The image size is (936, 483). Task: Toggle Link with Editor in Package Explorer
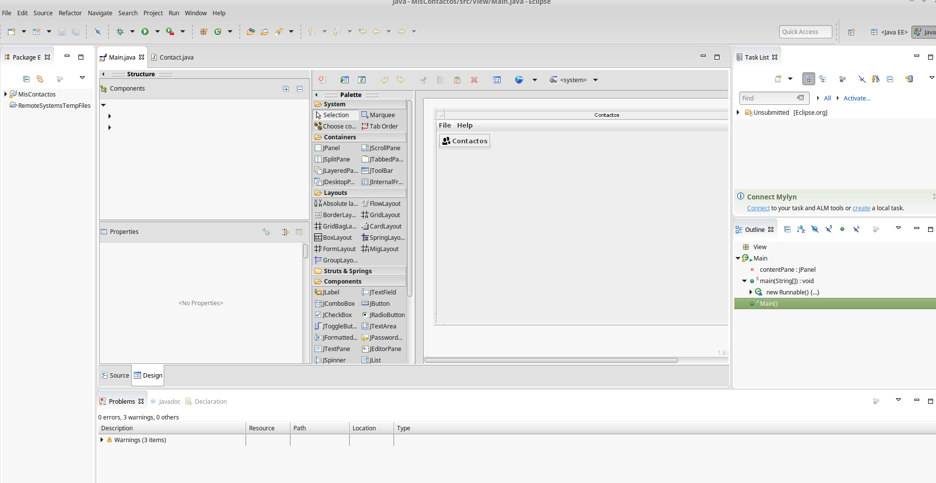click(40, 79)
